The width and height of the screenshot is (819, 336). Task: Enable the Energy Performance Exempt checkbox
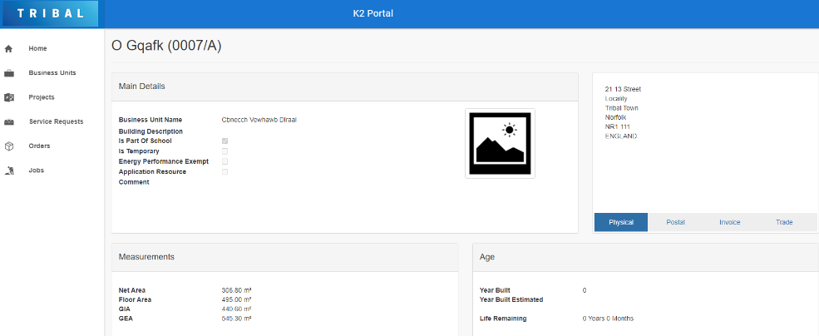(224, 161)
